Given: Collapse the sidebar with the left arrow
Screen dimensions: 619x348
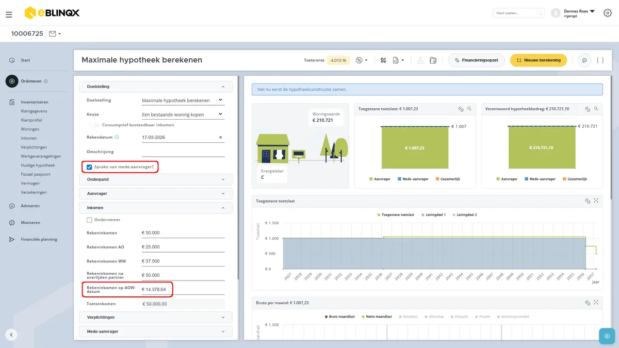Looking at the screenshot, I should (x=11, y=335).
